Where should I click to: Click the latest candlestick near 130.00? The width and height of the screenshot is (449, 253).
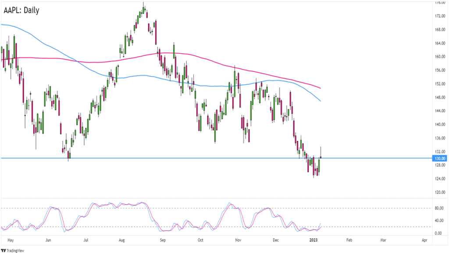tap(321, 157)
